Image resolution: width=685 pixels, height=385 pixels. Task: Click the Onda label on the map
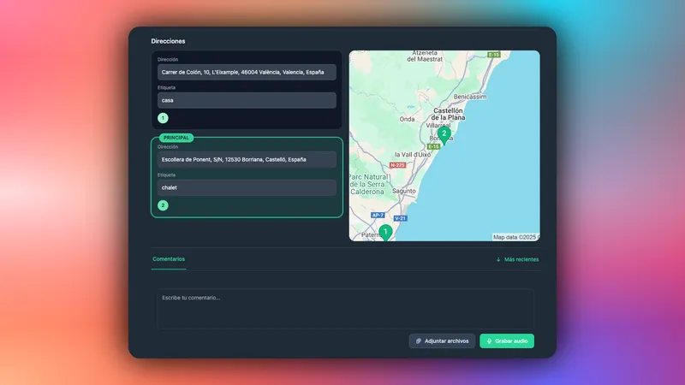(408, 119)
